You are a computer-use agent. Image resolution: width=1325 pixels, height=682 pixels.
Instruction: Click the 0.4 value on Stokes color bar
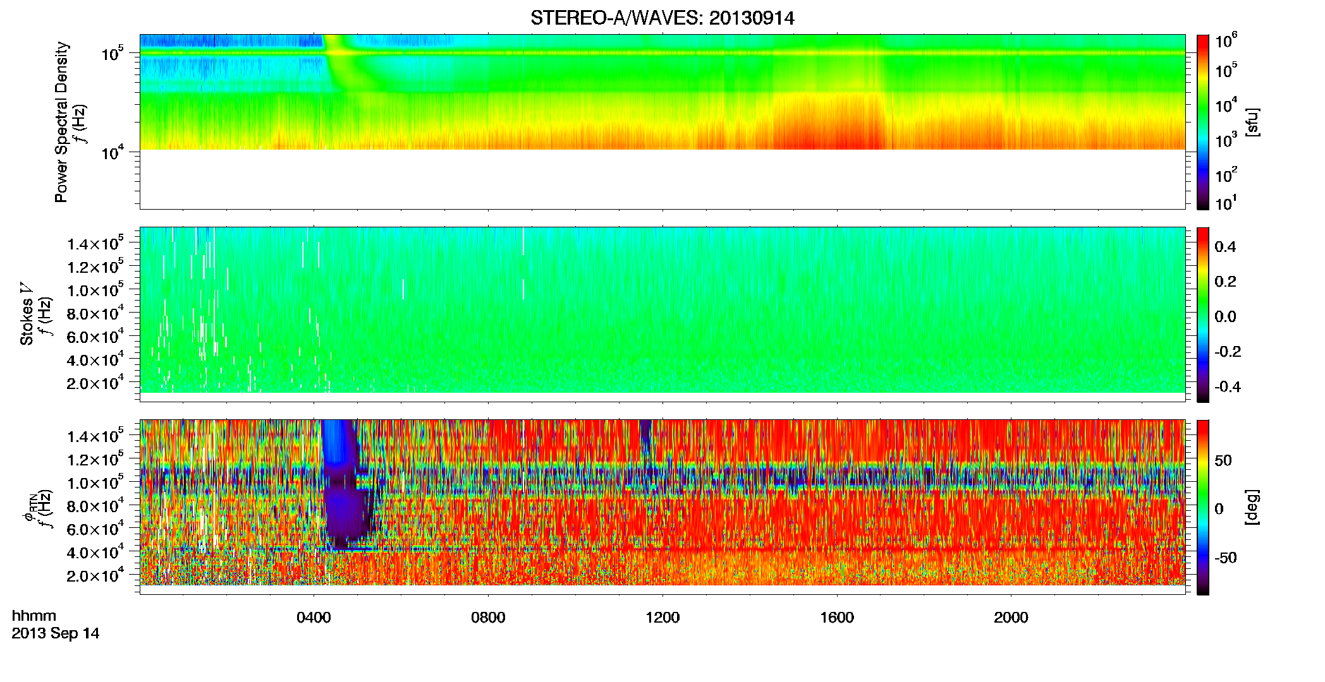(x=1225, y=247)
